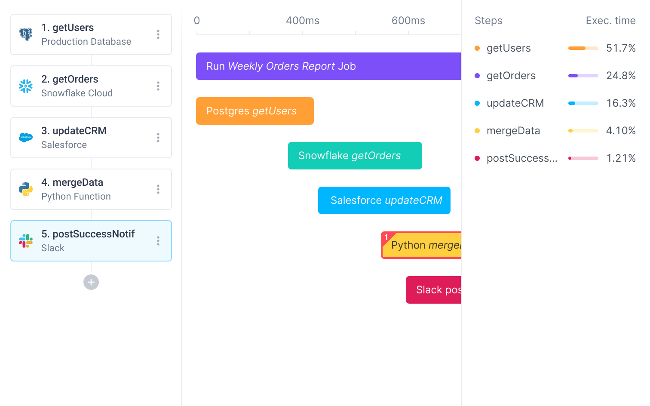Open the options menu for step getUsers
Screen dimensions: 650x406
158,34
